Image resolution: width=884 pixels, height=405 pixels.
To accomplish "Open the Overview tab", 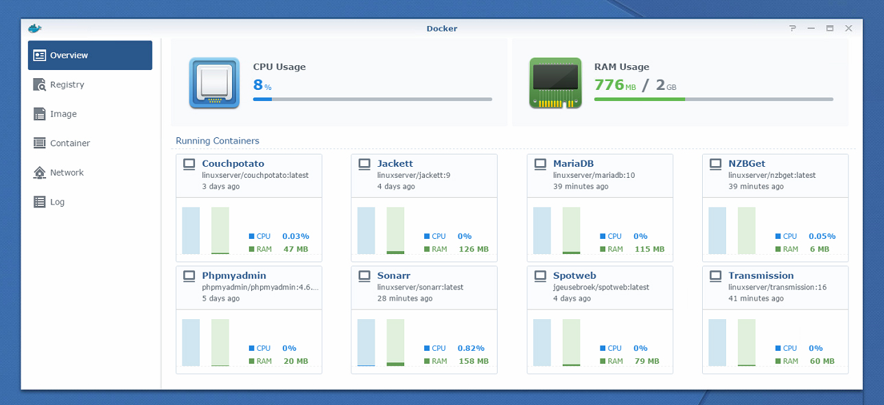I will 90,56.
